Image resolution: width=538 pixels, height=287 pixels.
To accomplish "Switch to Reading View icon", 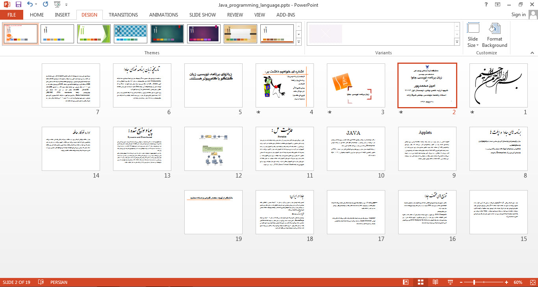I will point(435,282).
